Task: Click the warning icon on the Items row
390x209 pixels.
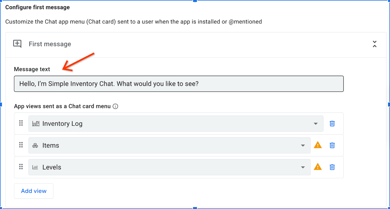Action: pos(318,145)
